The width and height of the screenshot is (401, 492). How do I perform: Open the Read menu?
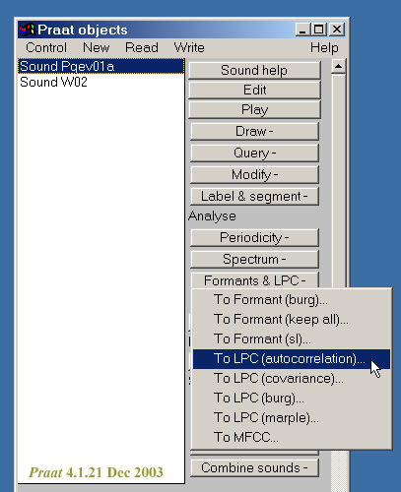coord(142,47)
